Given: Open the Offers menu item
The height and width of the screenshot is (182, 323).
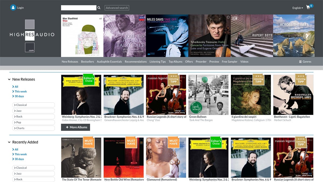Looking at the screenshot, I should 189,62.
